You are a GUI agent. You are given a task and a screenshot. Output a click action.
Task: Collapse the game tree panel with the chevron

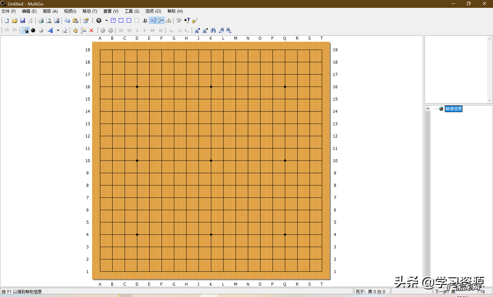[x=428, y=108]
